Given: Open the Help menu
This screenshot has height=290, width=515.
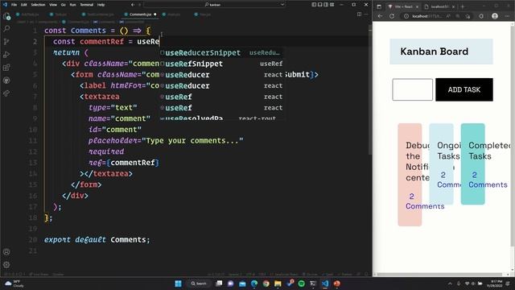Looking at the screenshot, I should pos(101,5).
